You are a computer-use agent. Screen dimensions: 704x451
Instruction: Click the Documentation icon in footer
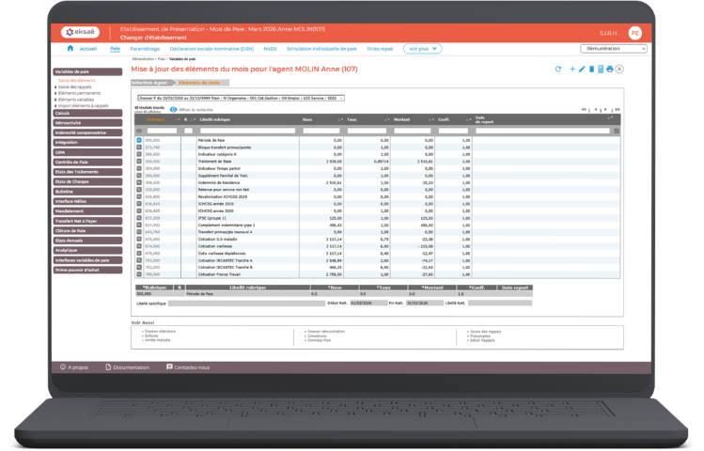pyautogui.click(x=107, y=367)
